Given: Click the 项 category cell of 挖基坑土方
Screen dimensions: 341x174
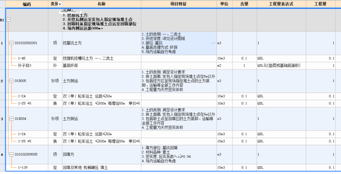Looking at the screenshot, I should click(x=55, y=43).
